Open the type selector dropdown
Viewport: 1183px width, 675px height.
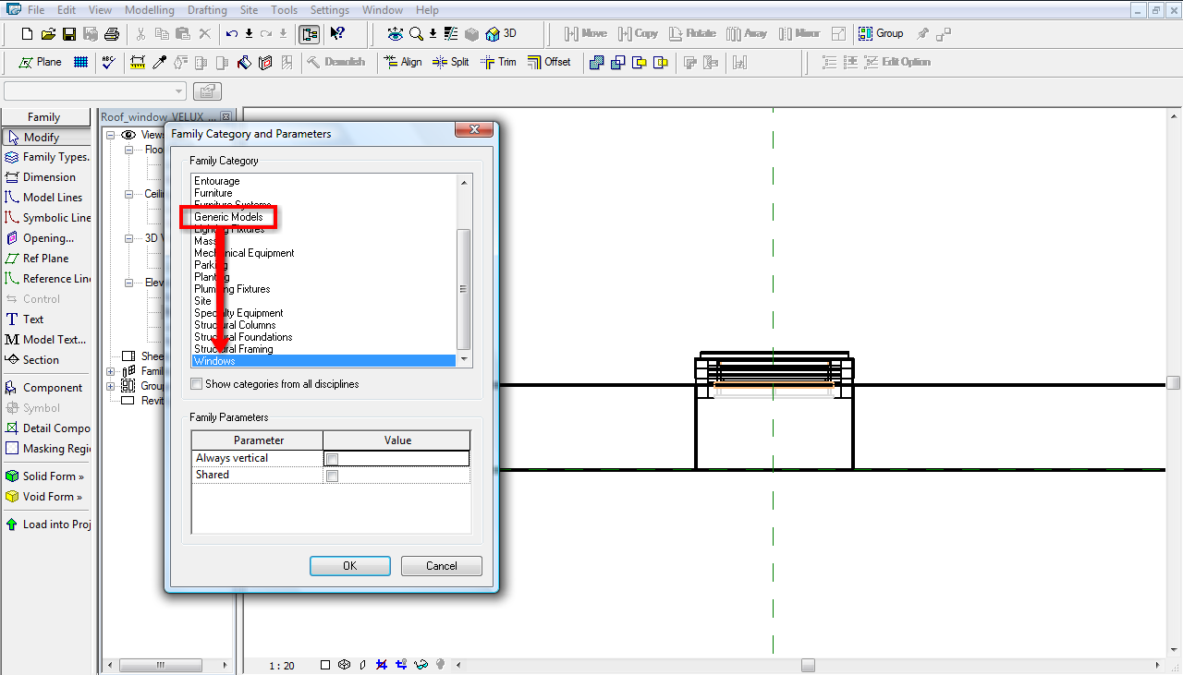pyautogui.click(x=179, y=91)
